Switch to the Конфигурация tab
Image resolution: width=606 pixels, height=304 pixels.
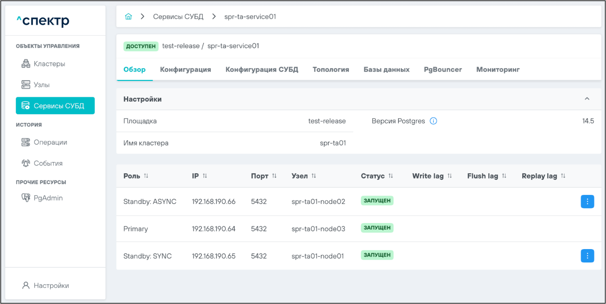coord(185,70)
